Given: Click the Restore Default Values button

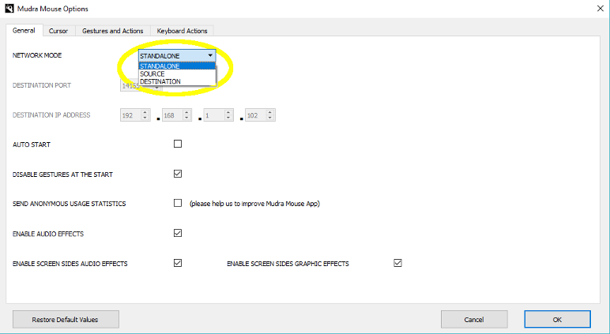Looking at the screenshot, I should click(66, 319).
